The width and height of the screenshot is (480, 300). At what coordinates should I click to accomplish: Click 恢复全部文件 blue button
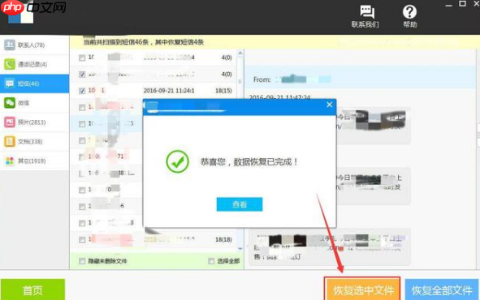coord(442,289)
